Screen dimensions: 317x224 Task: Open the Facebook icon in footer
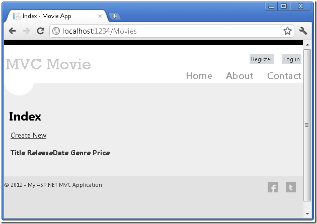tap(273, 187)
